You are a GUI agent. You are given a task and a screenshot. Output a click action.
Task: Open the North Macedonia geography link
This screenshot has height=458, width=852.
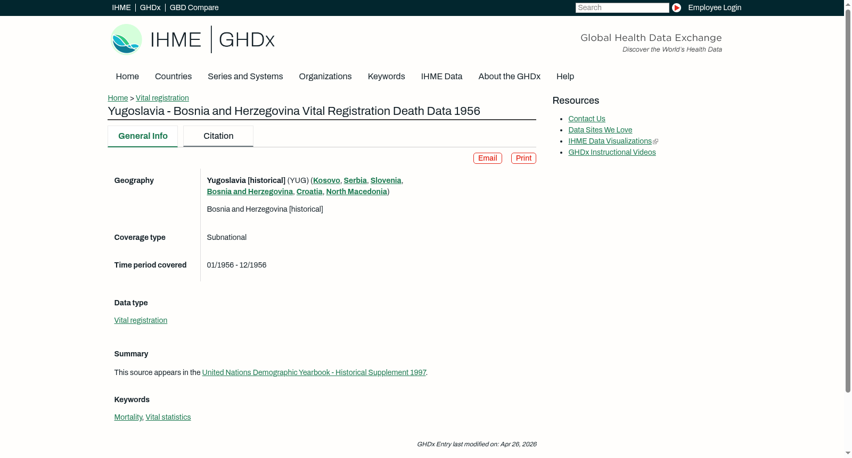click(x=356, y=191)
